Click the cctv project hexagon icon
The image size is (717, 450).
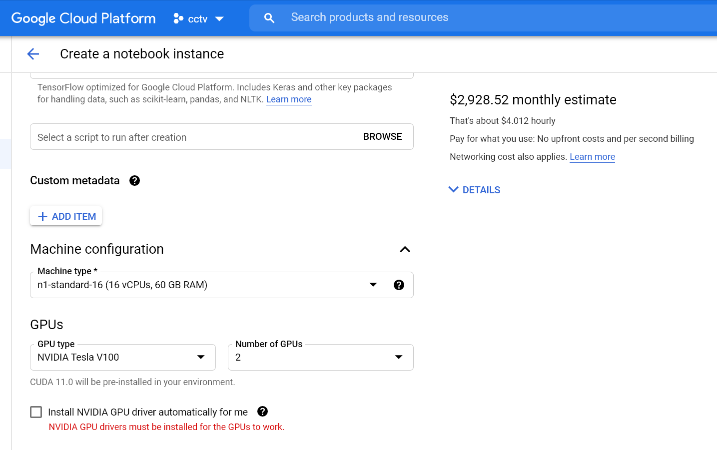click(178, 18)
